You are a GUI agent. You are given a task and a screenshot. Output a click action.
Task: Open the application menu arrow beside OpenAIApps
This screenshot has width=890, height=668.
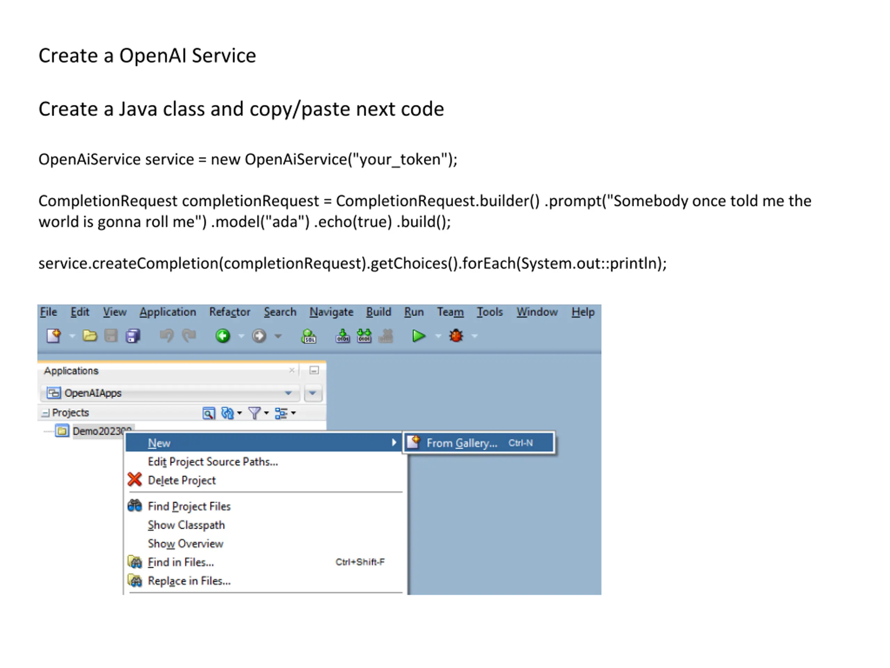313,393
